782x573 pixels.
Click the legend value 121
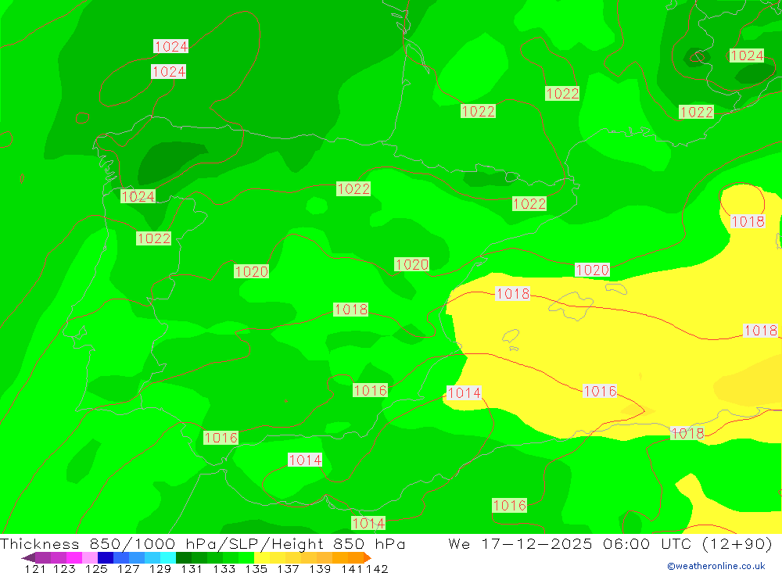click(35, 569)
